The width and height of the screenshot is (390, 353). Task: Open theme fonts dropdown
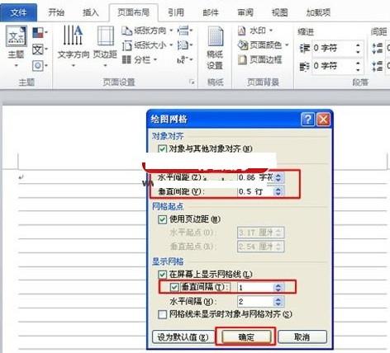[40, 49]
